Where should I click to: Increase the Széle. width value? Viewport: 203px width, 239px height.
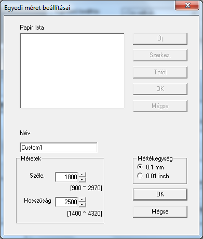coord(82,175)
